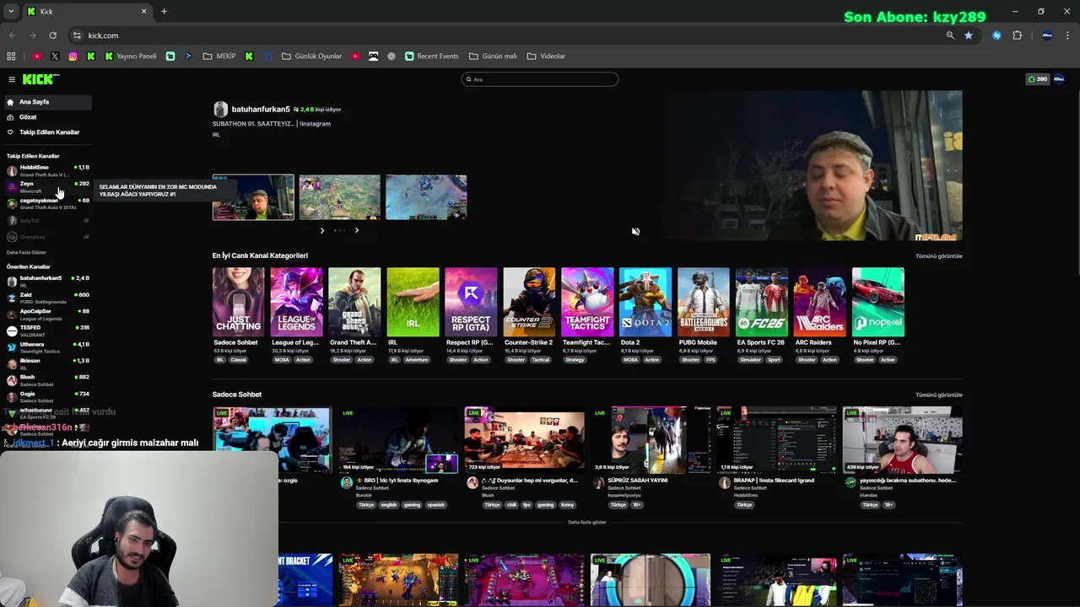Open the Chrome apps grid bookmark
Image resolution: width=1080 pixels, height=607 pixels.
coord(11,56)
